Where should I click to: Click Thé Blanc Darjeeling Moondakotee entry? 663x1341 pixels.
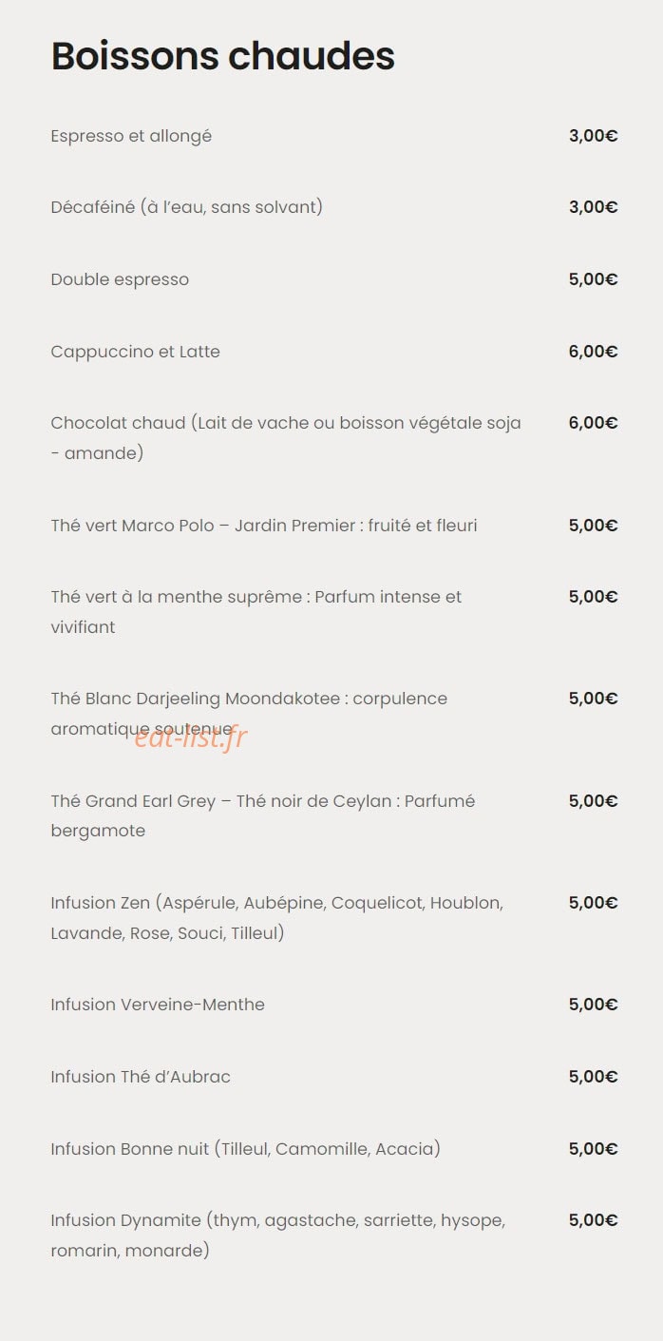point(249,714)
